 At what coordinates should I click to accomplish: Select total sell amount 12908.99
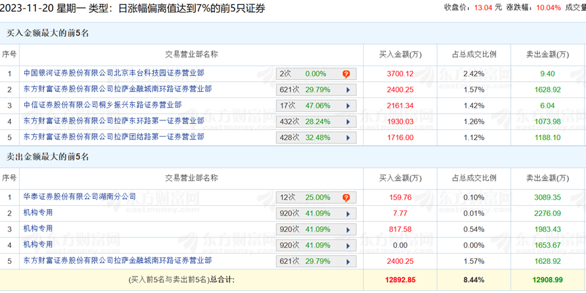pos(547,280)
